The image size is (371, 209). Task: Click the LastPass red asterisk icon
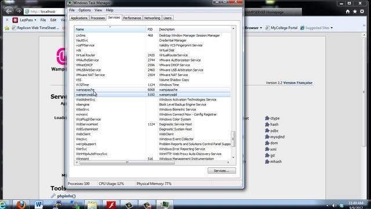pyautogui.click(x=15, y=20)
